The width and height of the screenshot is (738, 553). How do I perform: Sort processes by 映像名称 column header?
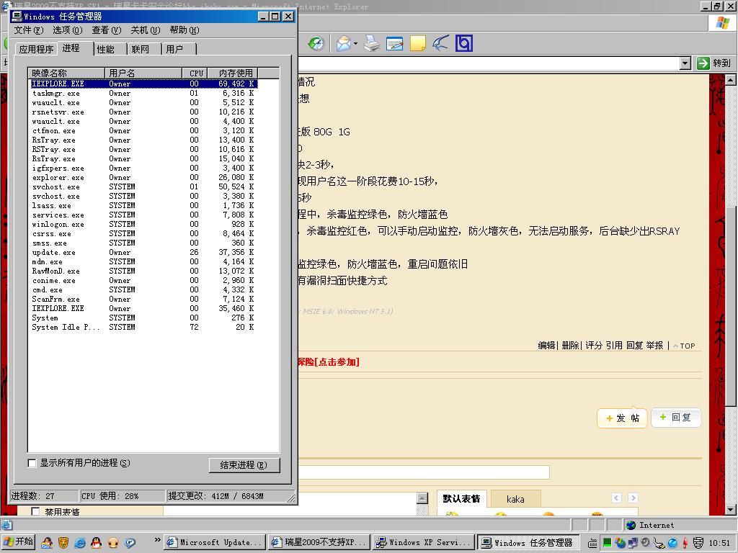(x=66, y=73)
